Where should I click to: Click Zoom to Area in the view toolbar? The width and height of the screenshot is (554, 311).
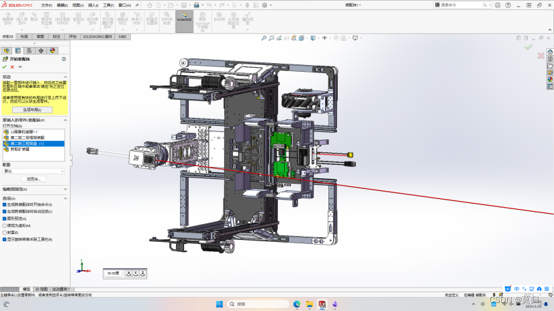click(271, 38)
